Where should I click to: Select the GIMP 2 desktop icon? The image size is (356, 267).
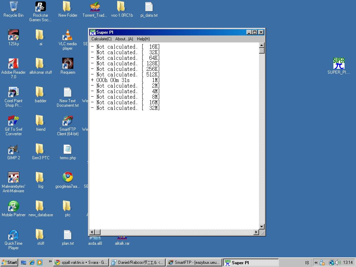[x=14, y=149]
